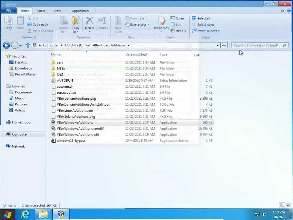Click Select none in ribbon
This screenshot has height=220, width=293.
(203, 25)
